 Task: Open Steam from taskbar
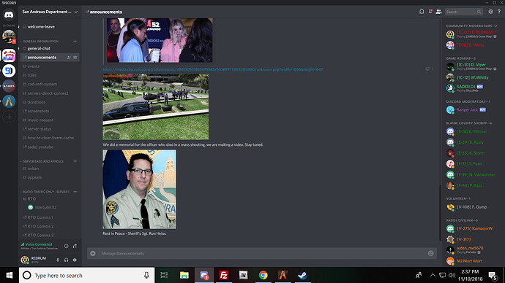(302, 275)
